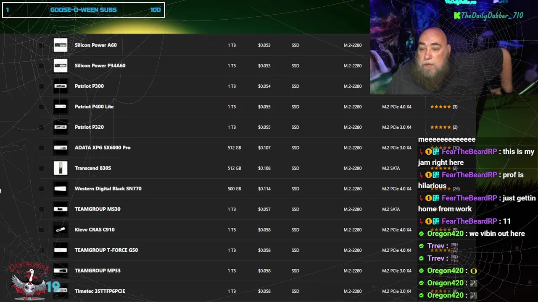This screenshot has height=302, width=538.
Task: Click the 500 GB capacity on WD SN770
Action: [234, 189]
